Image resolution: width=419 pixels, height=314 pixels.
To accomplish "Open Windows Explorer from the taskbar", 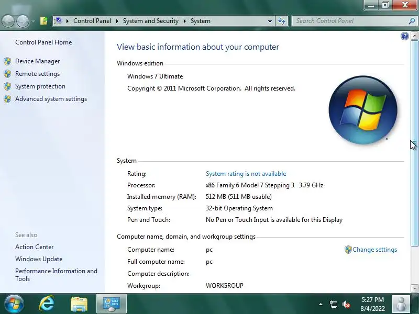I will click(x=79, y=304).
